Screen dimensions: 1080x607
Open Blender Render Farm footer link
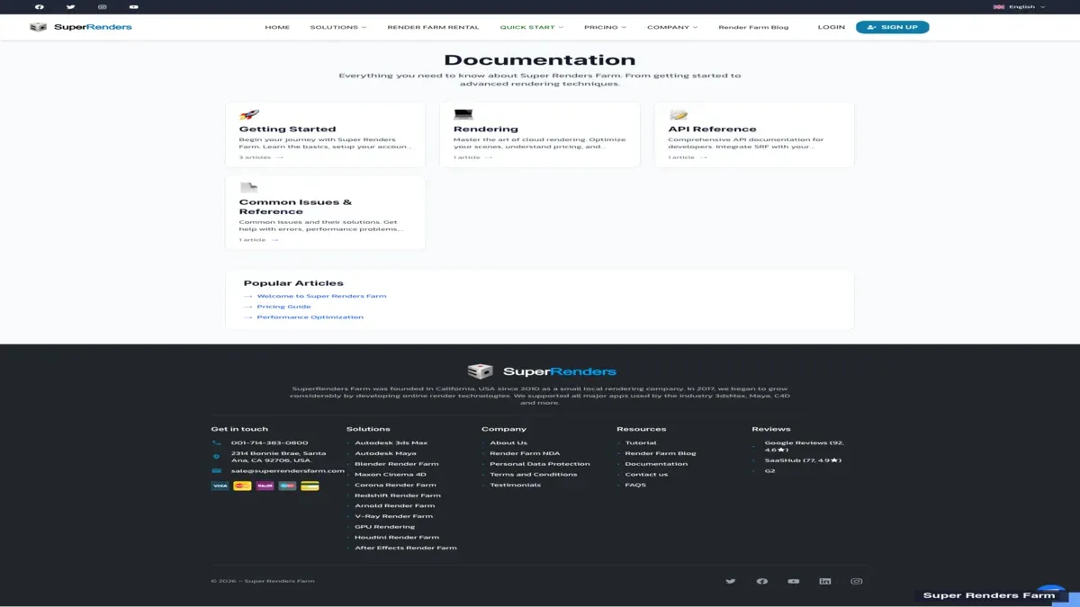pos(397,464)
